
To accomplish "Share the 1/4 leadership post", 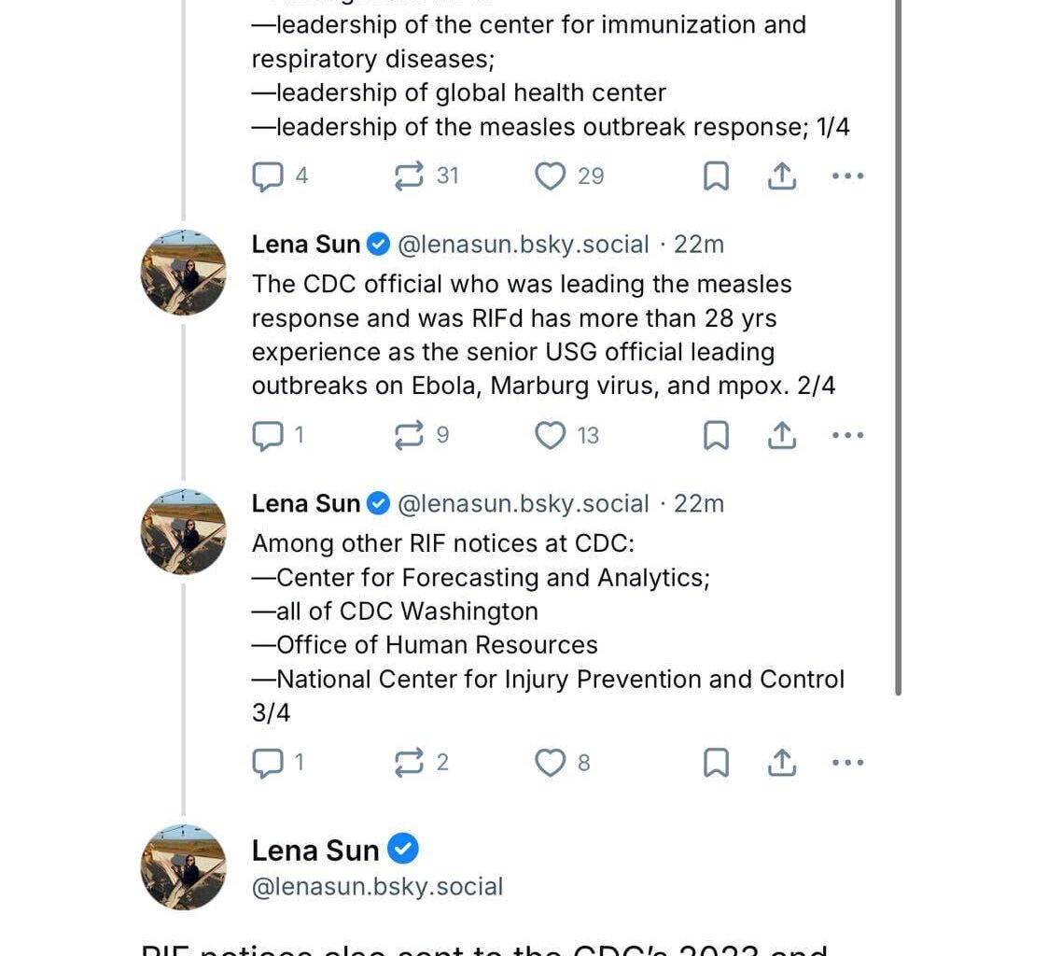I will (781, 176).
